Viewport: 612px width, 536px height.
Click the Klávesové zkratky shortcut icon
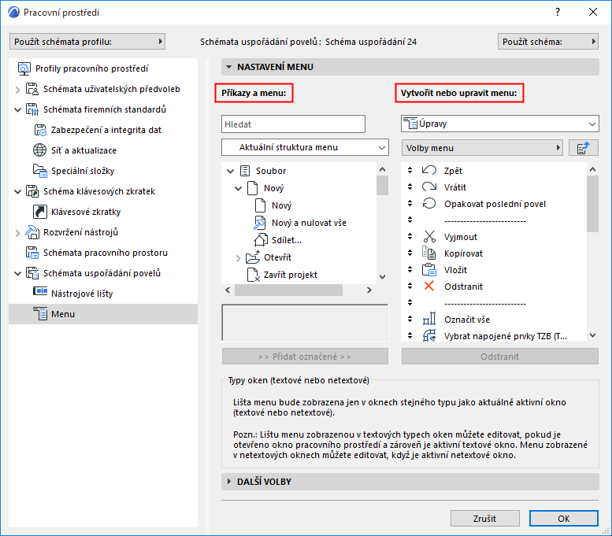[x=39, y=212]
